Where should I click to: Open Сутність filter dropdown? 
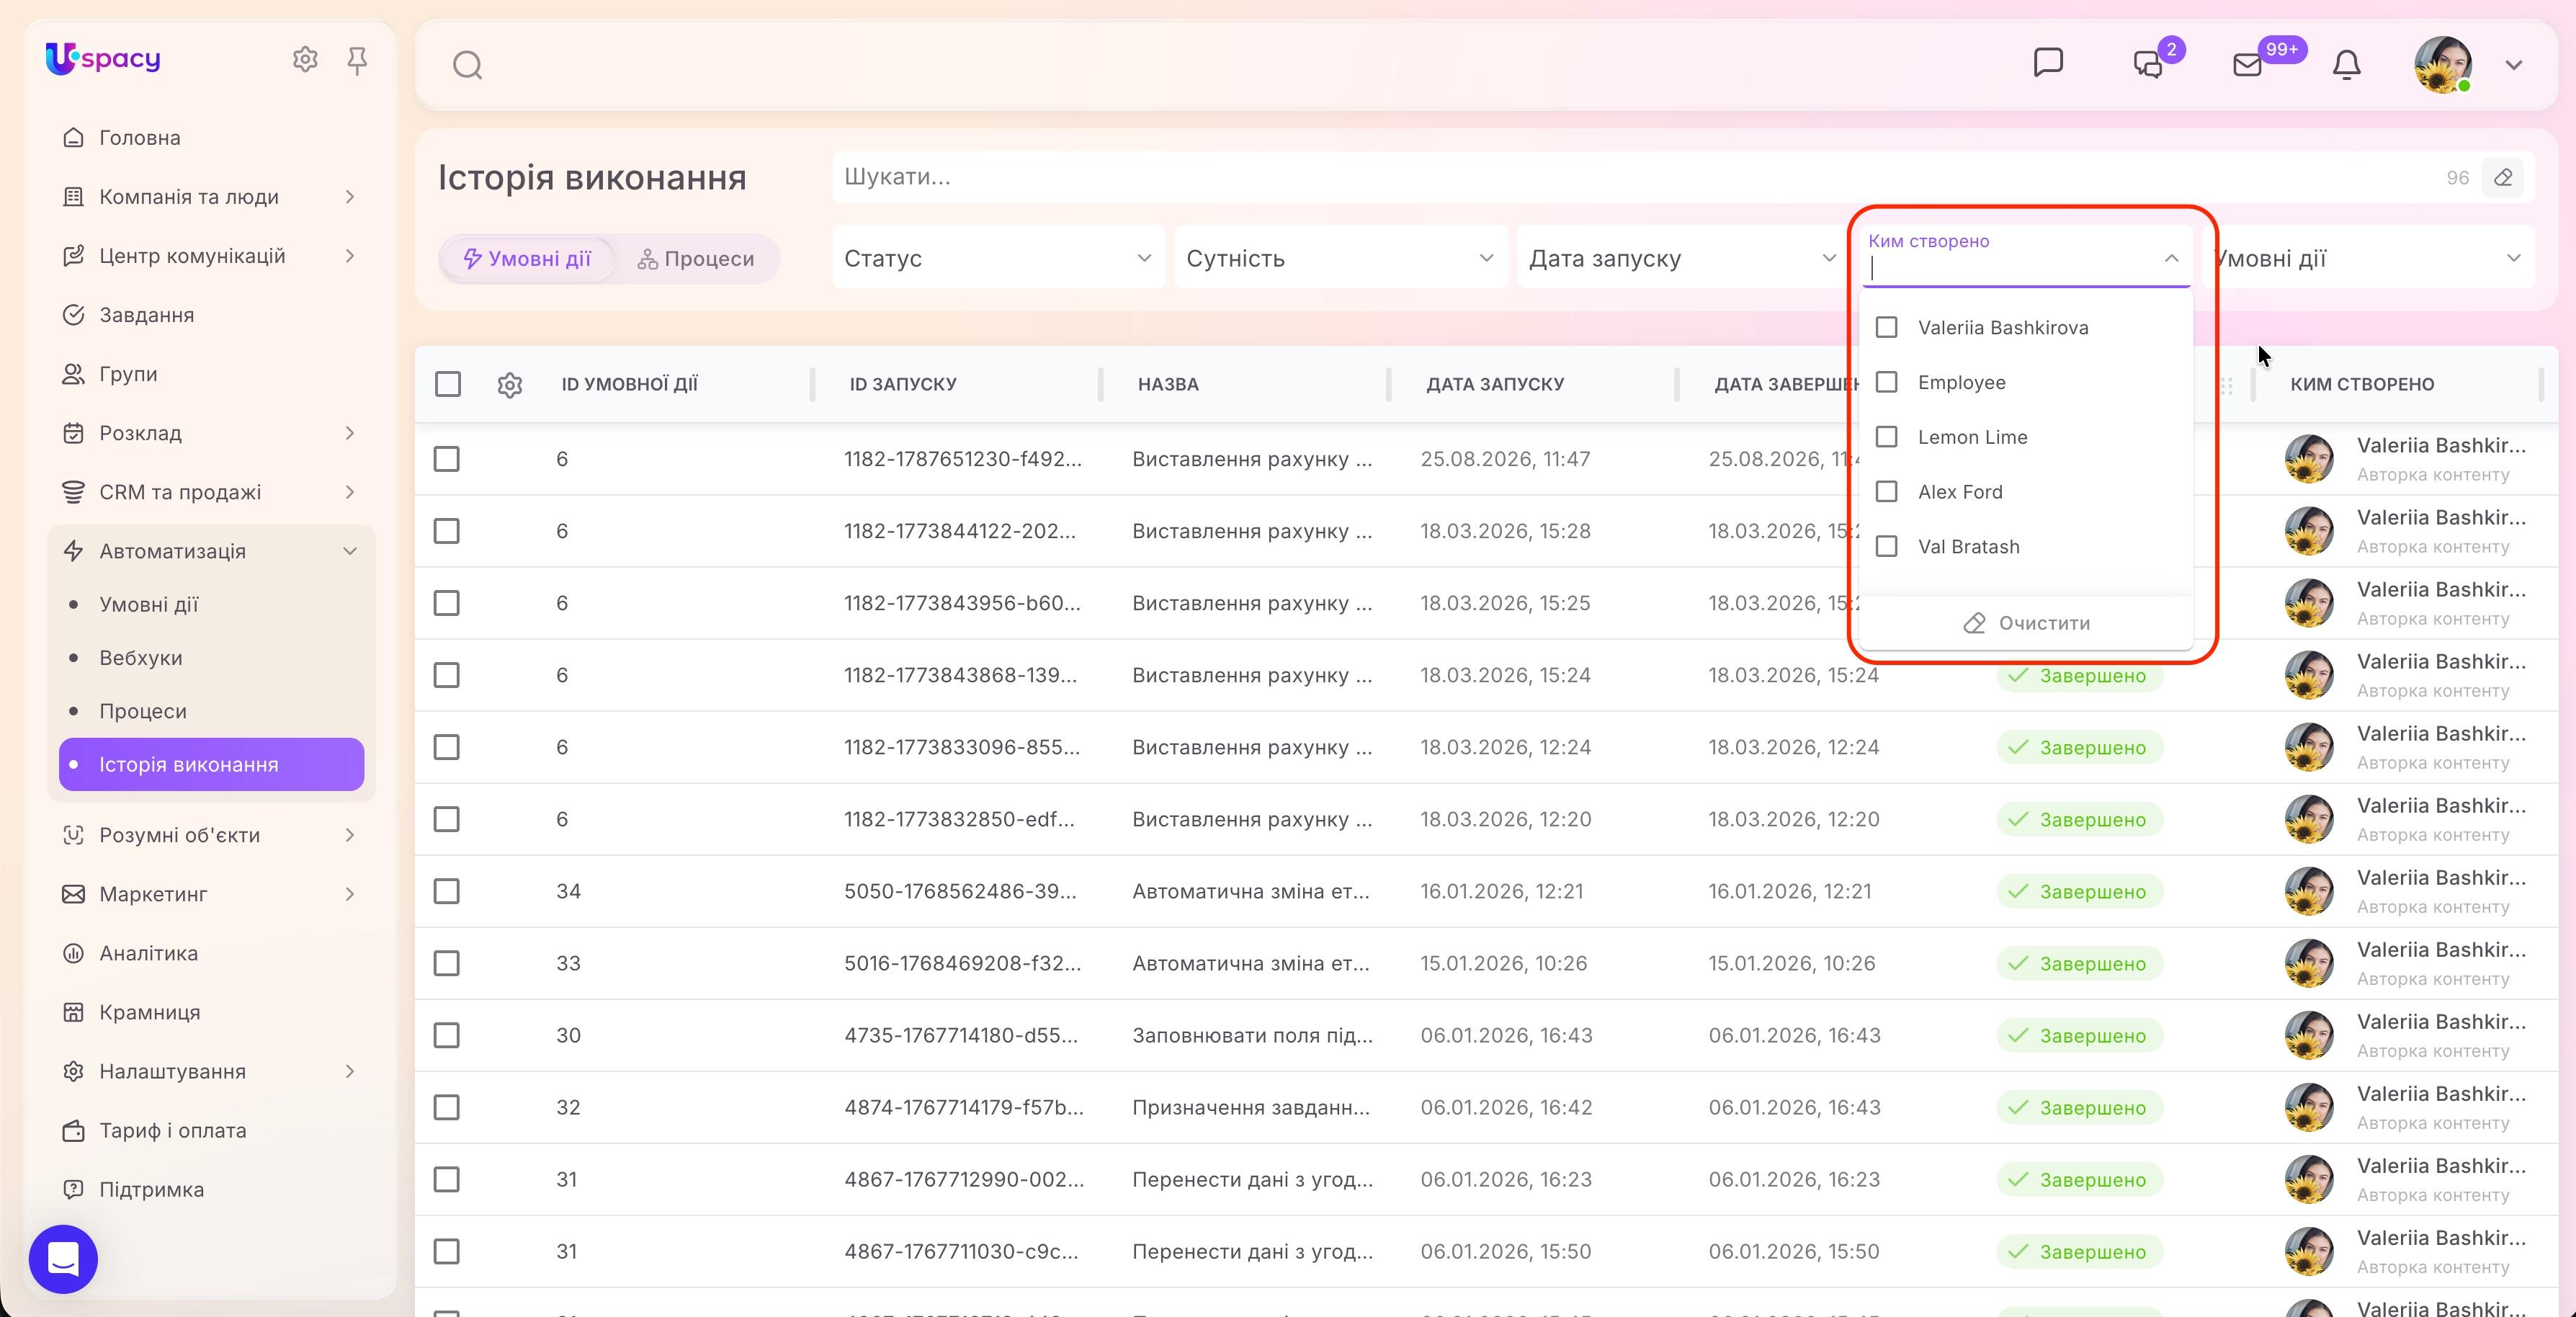pos(1340,258)
